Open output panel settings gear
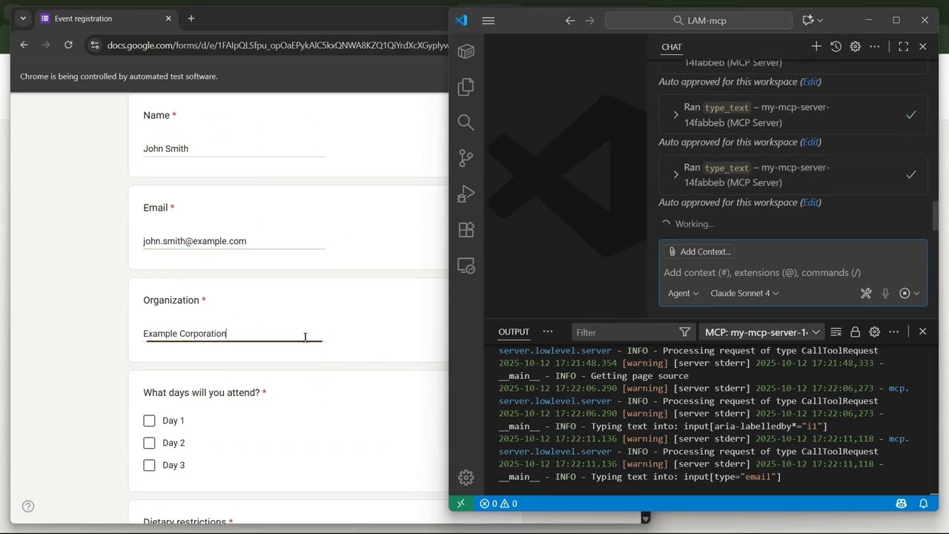The width and height of the screenshot is (949, 534). coord(874,332)
